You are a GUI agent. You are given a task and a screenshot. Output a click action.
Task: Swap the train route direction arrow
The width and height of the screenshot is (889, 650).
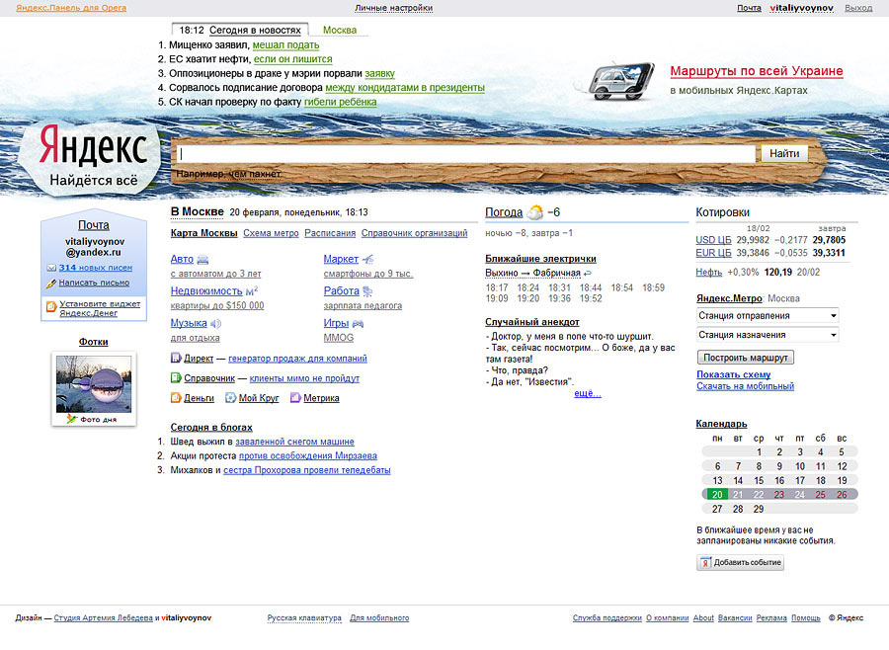coord(588,273)
